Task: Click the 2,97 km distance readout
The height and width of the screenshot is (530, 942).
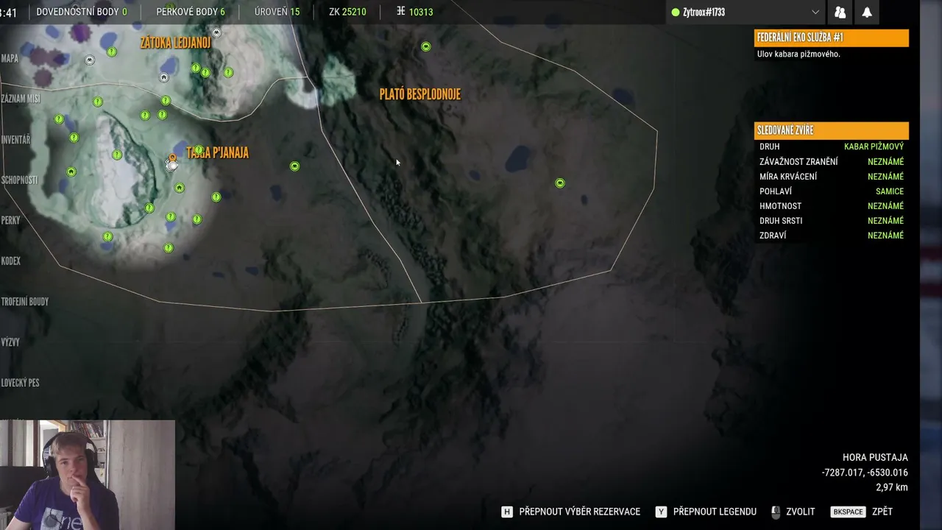Action: click(x=892, y=487)
